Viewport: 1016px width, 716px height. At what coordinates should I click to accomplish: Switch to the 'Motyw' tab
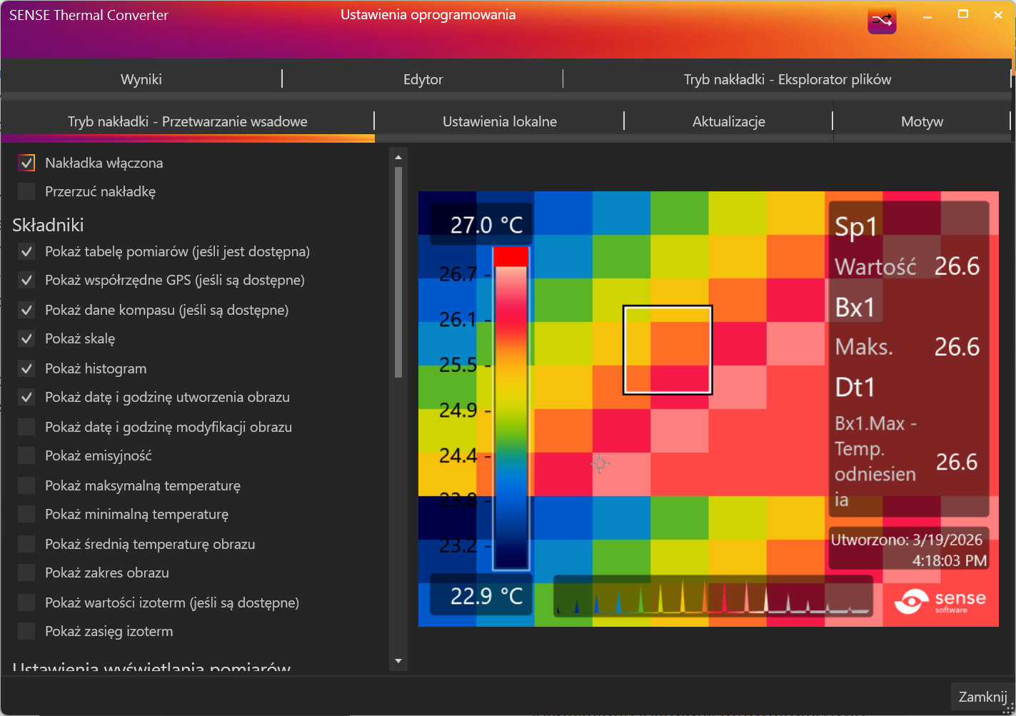click(x=921, y=122)
